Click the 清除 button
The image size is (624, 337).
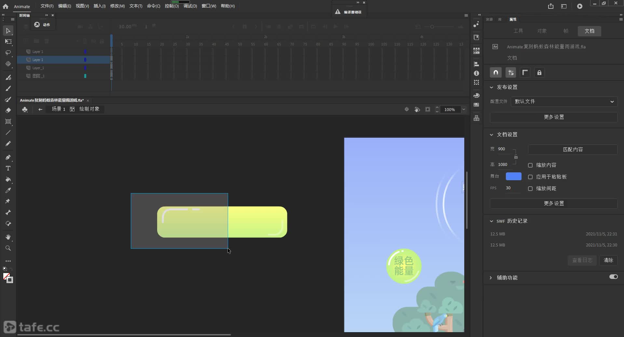[x=608, y=260]
